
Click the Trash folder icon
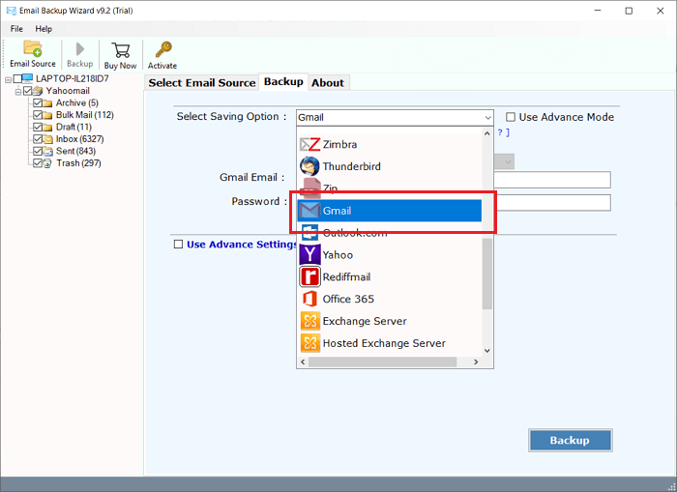click(x=48, y=163)
